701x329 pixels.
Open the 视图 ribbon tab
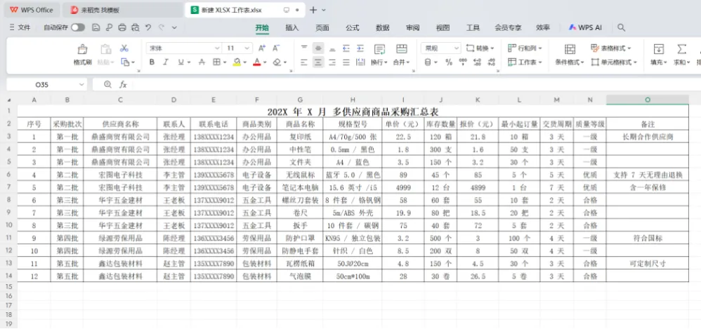coord(443,27)
